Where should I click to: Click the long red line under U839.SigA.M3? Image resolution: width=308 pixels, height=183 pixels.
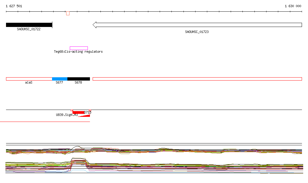coord(45,122)
